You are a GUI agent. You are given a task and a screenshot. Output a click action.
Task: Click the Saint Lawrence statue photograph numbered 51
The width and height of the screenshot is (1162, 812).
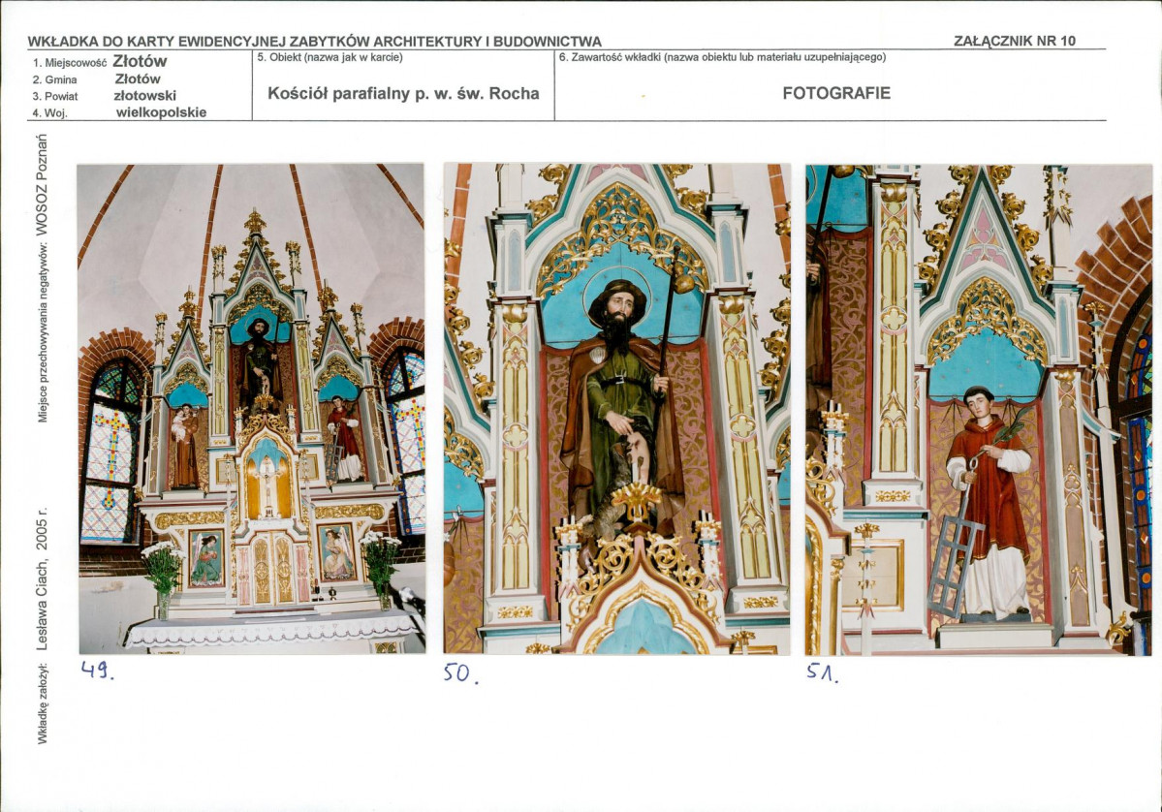pos(979,410)
